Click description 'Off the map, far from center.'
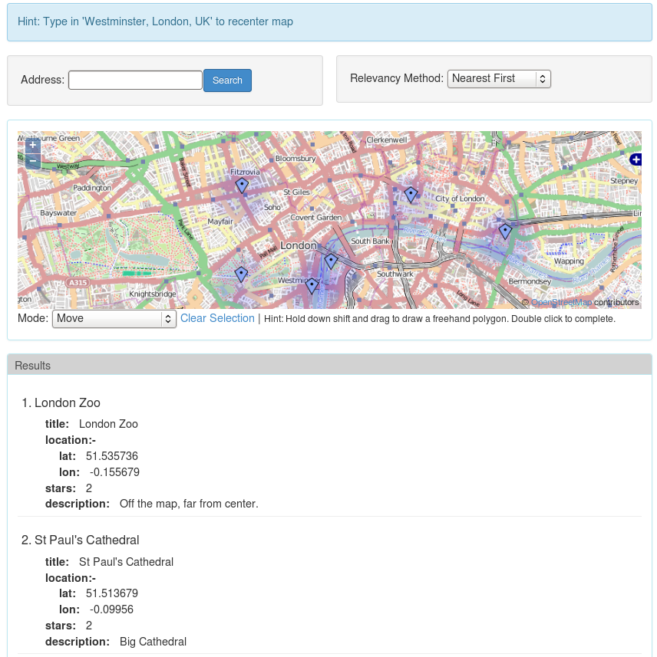The width and height of the screenshot is (657, 657). click(189, 504)
